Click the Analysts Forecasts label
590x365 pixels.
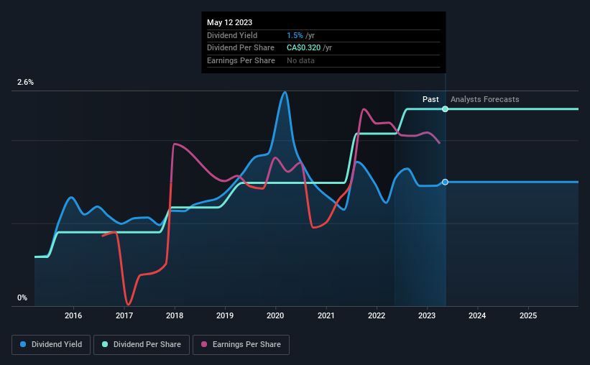(484, 99)
